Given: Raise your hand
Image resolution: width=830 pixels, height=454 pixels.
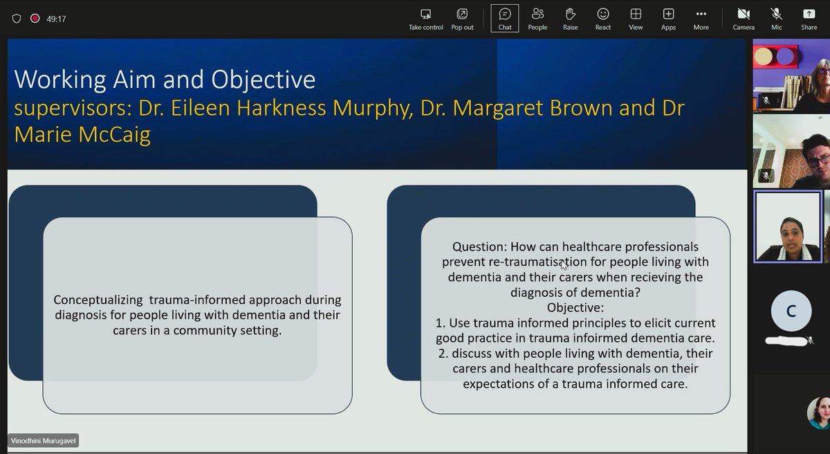Looking at the screenshot, I should tap(570, 19).
